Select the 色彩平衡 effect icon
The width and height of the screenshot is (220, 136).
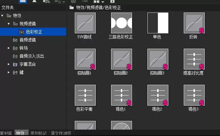85,95
